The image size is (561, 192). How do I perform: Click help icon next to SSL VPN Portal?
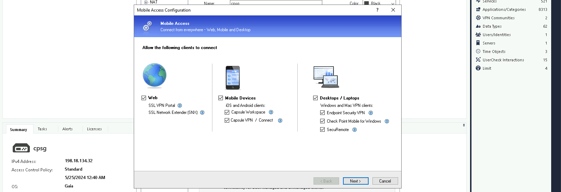[x=180, y=105]
